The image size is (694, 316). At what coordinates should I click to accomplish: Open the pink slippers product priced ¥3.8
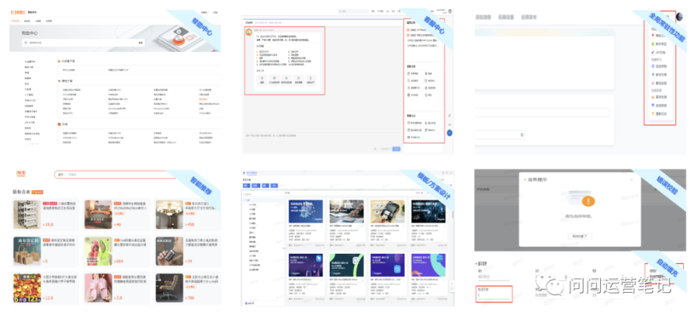[117, 288]
